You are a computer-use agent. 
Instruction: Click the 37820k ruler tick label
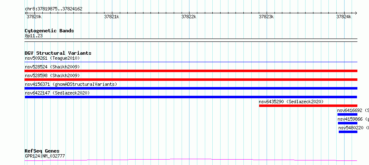coord(34,17)
